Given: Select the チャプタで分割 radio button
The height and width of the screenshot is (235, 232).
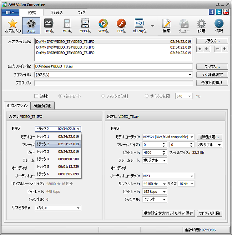Looking at the screenshot, I should (103, 96).
